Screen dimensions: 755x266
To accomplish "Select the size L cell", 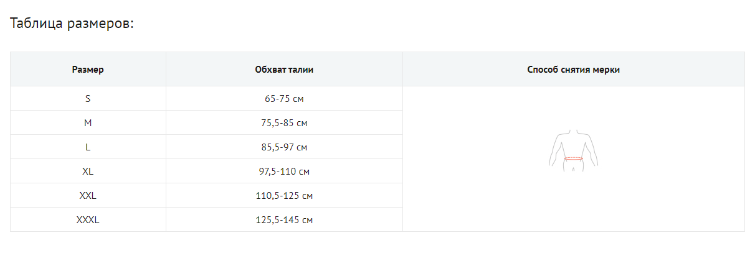I will click(88, 147).
